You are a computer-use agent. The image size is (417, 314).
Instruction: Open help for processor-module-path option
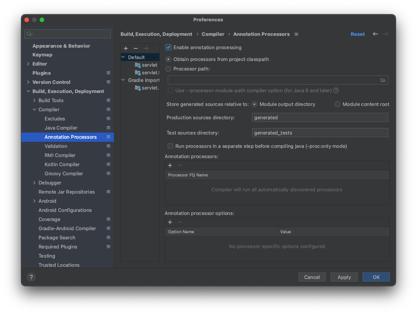click(x=336, y=90)
